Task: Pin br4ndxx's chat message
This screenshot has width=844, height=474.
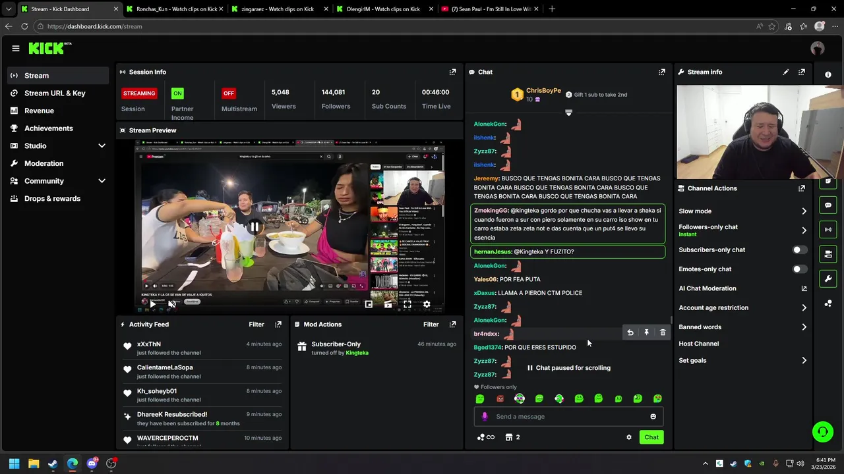Action: coord(646,333)
